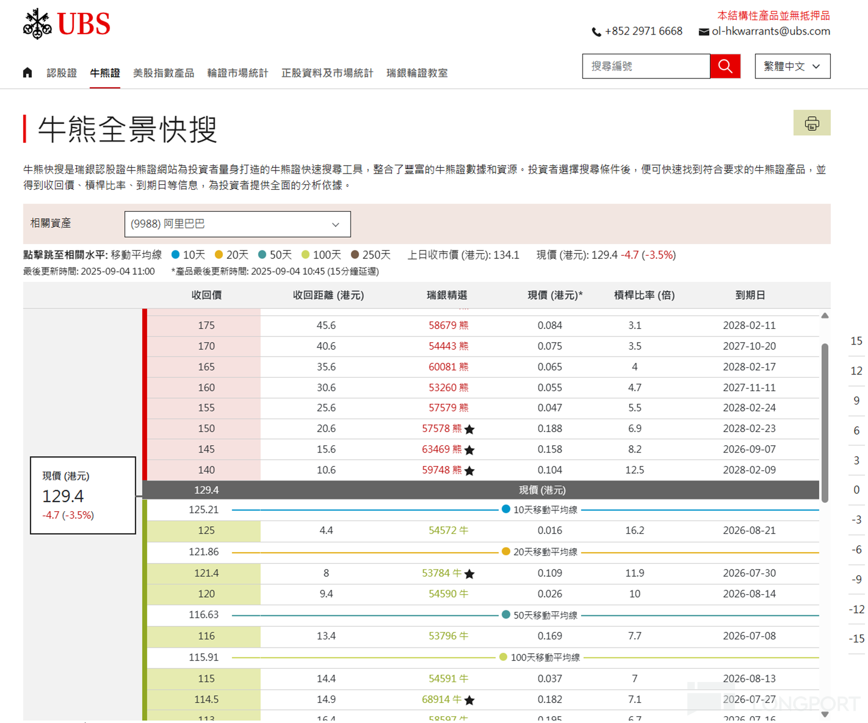Click the 10天移動平均線 marker at 125.21
Image resolution: width=868 pixels, height=723 pixels.
[x=506, y=509]
